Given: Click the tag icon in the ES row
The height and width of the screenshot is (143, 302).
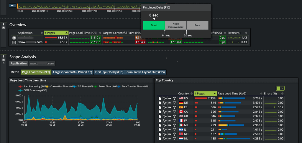Looking at the screenshot, I should [x=170, y=107].
